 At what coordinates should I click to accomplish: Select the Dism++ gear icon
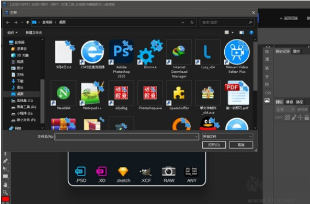click(150, 52)
